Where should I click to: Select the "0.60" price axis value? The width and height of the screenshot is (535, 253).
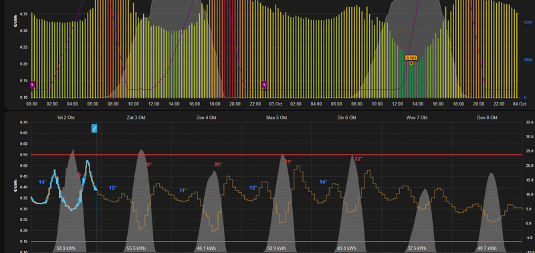coord(23,144)
